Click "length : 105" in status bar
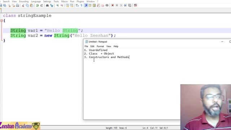The image size is (231, 130). pyautogui.click(x=112, y=128)
